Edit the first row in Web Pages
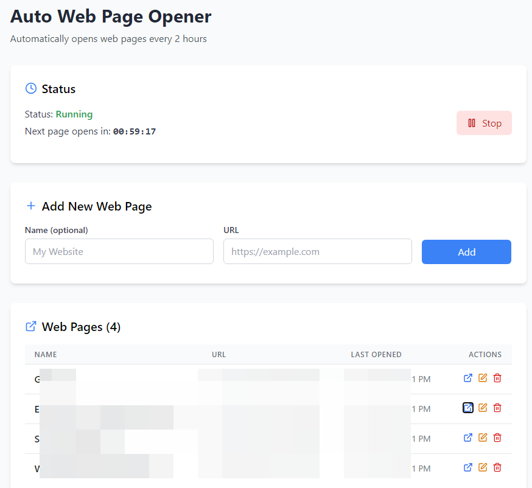Image resolution: width=532 pixels, height=488 pixels. coord(483,378)
